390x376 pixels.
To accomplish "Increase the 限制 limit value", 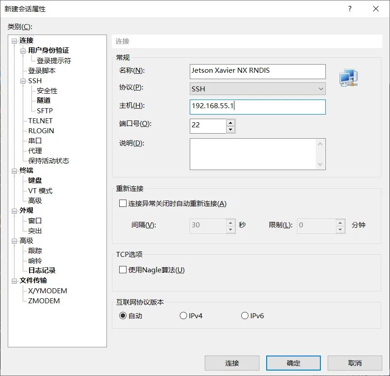I will coord(340,223).
